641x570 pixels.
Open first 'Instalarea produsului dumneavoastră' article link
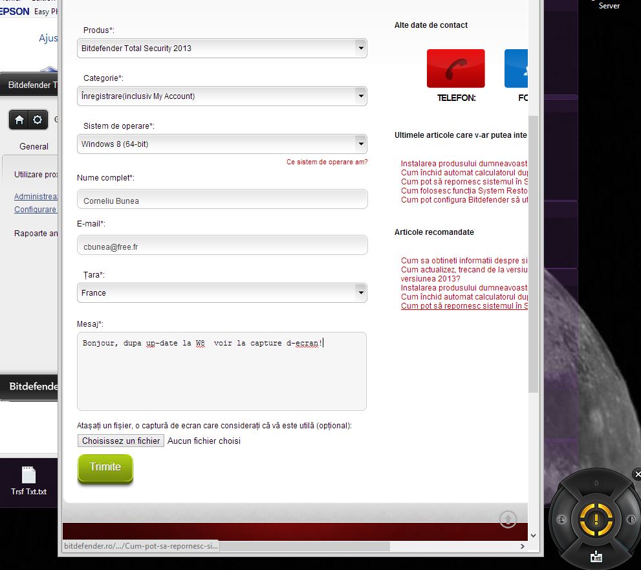tap(464, 164)
